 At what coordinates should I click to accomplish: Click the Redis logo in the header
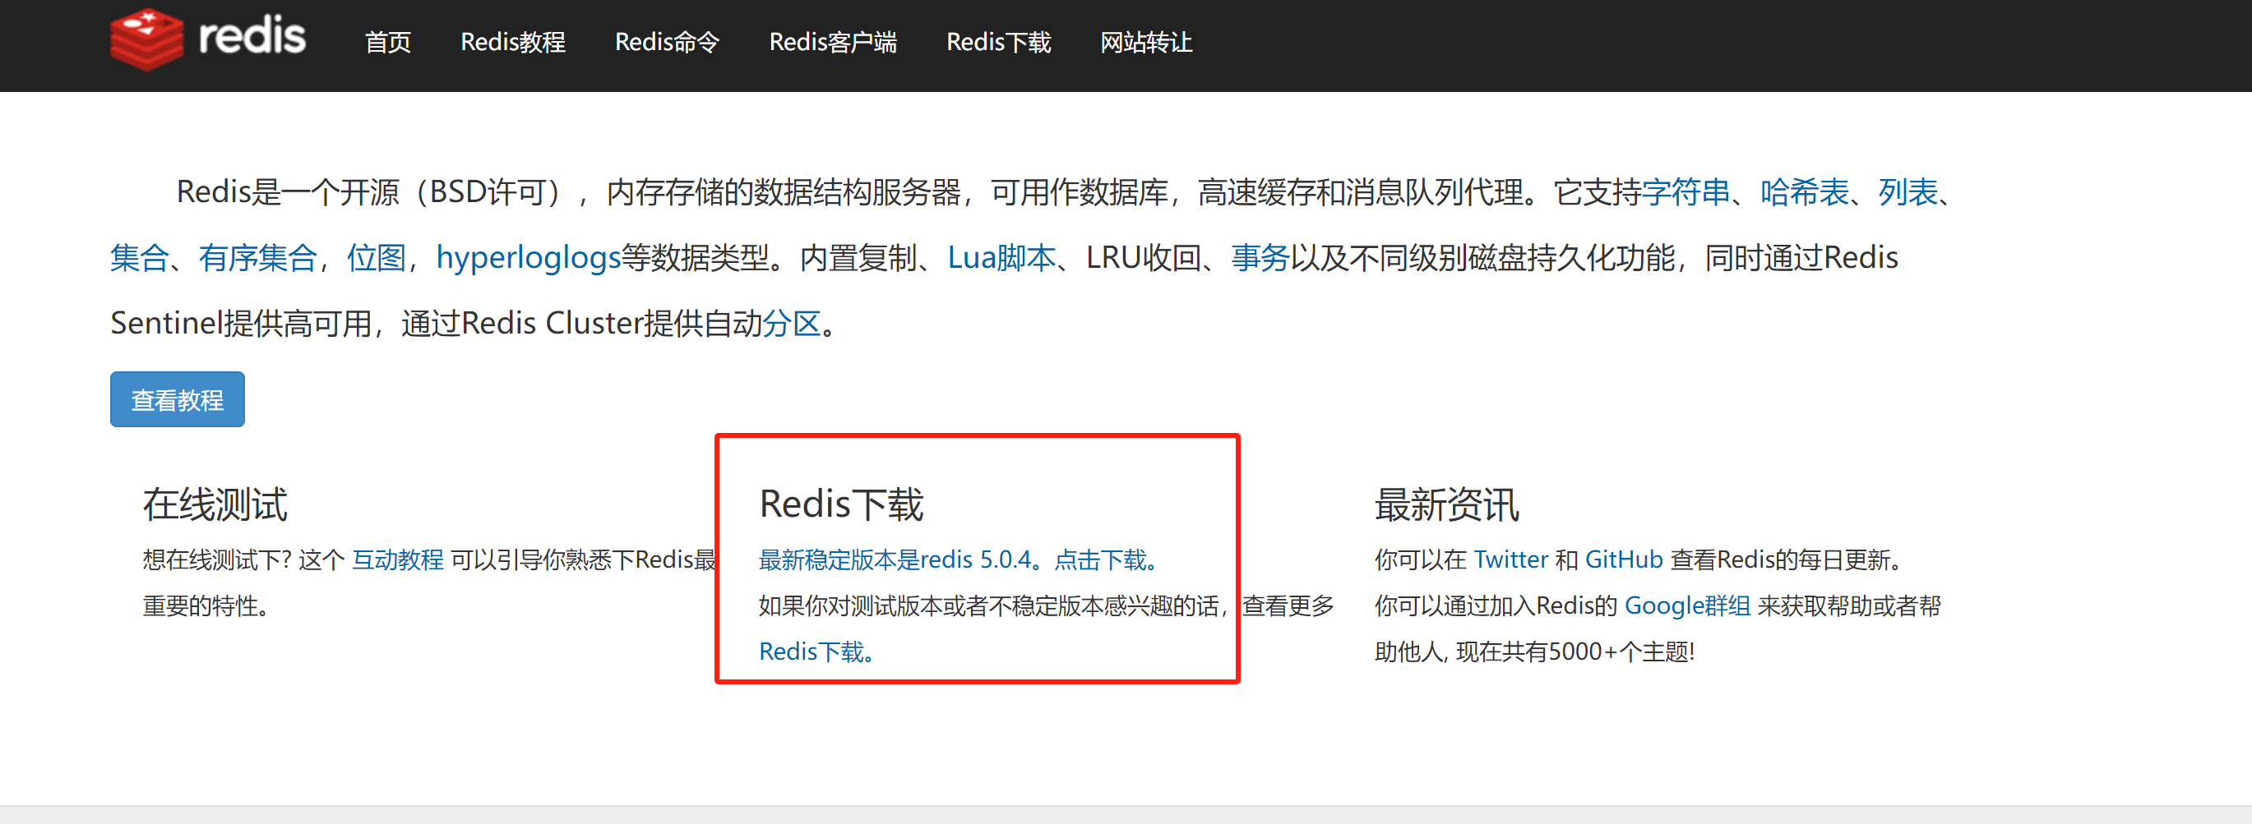208,39
